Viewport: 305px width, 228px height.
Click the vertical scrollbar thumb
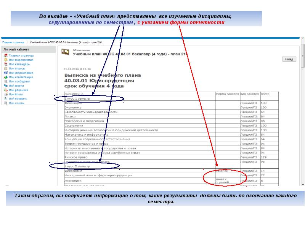tap(303, 57)
